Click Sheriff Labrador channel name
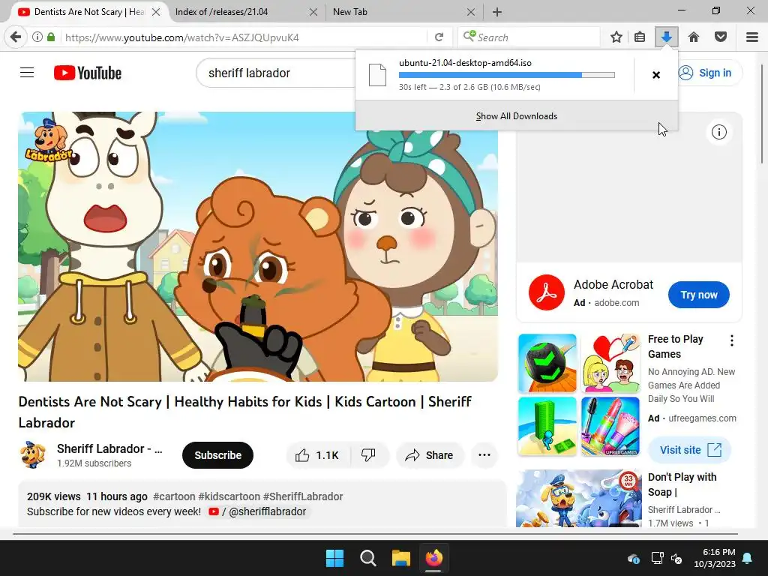The image size is (768, 576). (109, 448)
